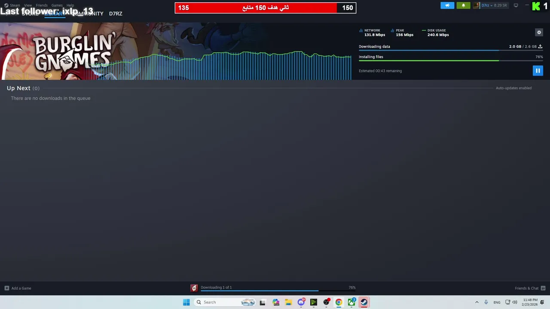Go to the D7RZ profile tab
This screenshot has height=309, width=550.
116,14
